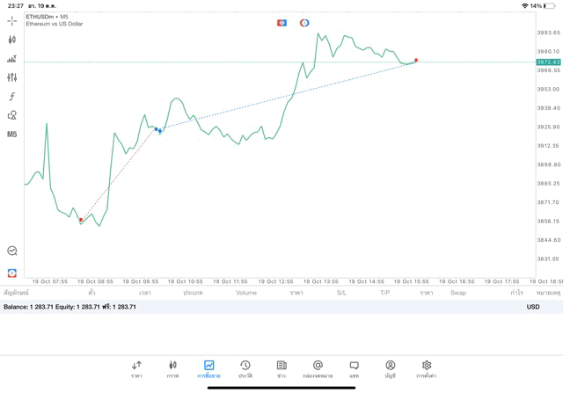Open the การตั้งค่า settings tab
563x393 pixels.
427,368
